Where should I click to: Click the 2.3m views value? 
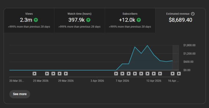tap(26, 20)
